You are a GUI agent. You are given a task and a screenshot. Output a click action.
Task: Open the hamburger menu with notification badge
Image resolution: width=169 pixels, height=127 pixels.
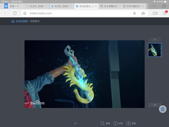pyautogui.click(x=165, y=13)
